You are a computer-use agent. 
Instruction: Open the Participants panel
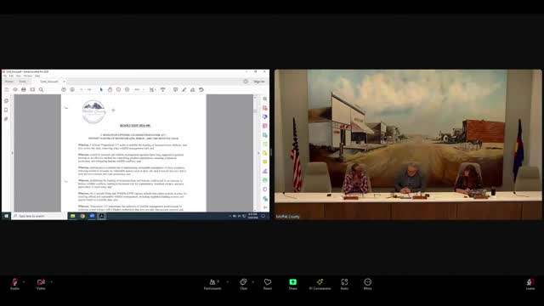tap(212, 284)
